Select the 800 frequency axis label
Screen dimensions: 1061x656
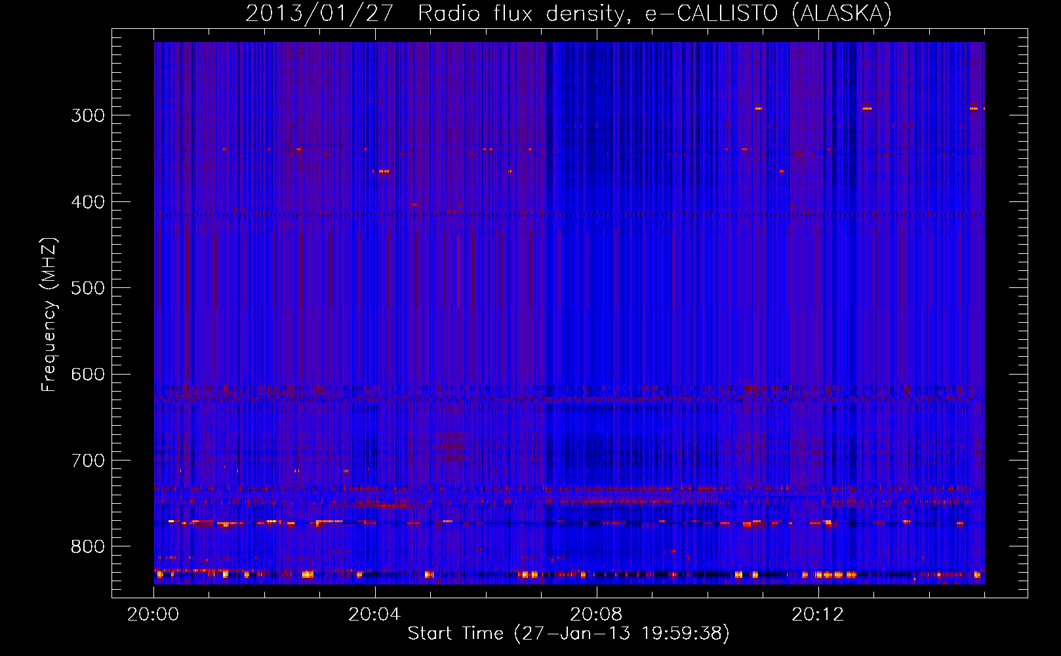pos(88,547)
